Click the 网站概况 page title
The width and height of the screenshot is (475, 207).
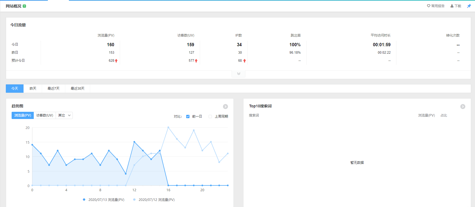click(14, 6)
